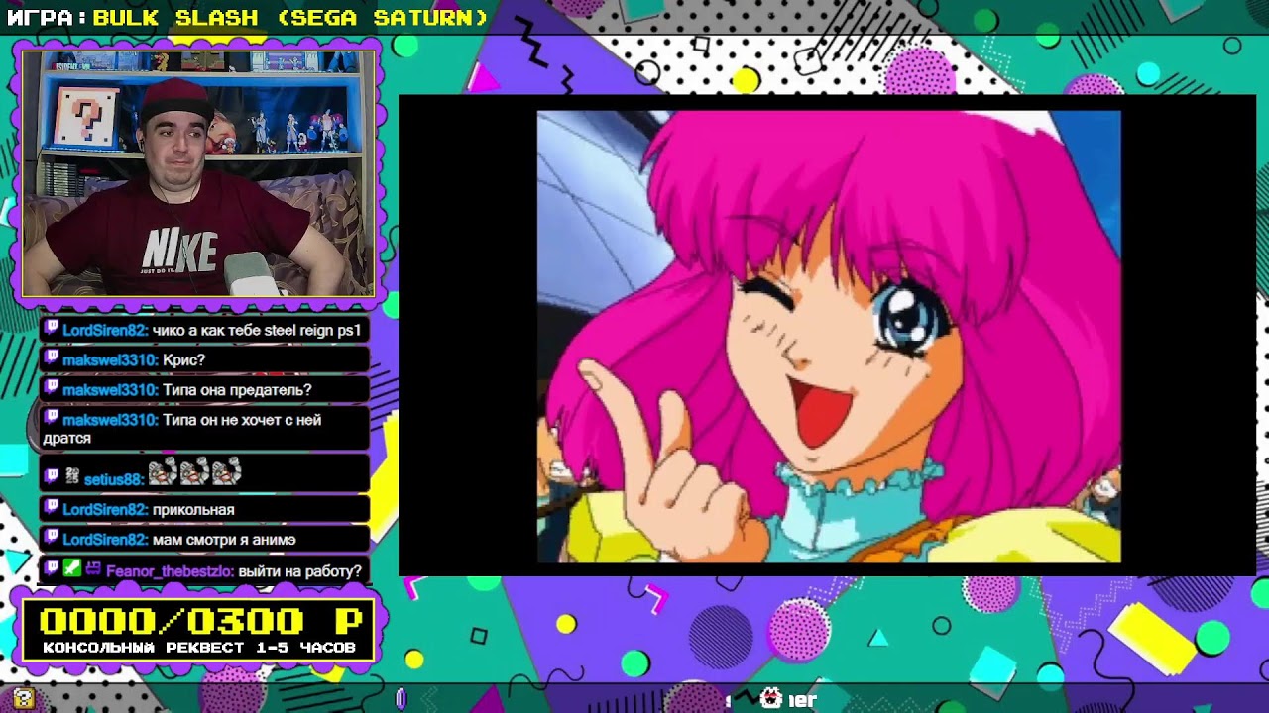Screen dimensions: 1269x713
Task: Click the 'ИГРА:' label in the header
Action: [x=47, y=18]
